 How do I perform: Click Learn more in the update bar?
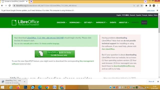tap(150, 10)
